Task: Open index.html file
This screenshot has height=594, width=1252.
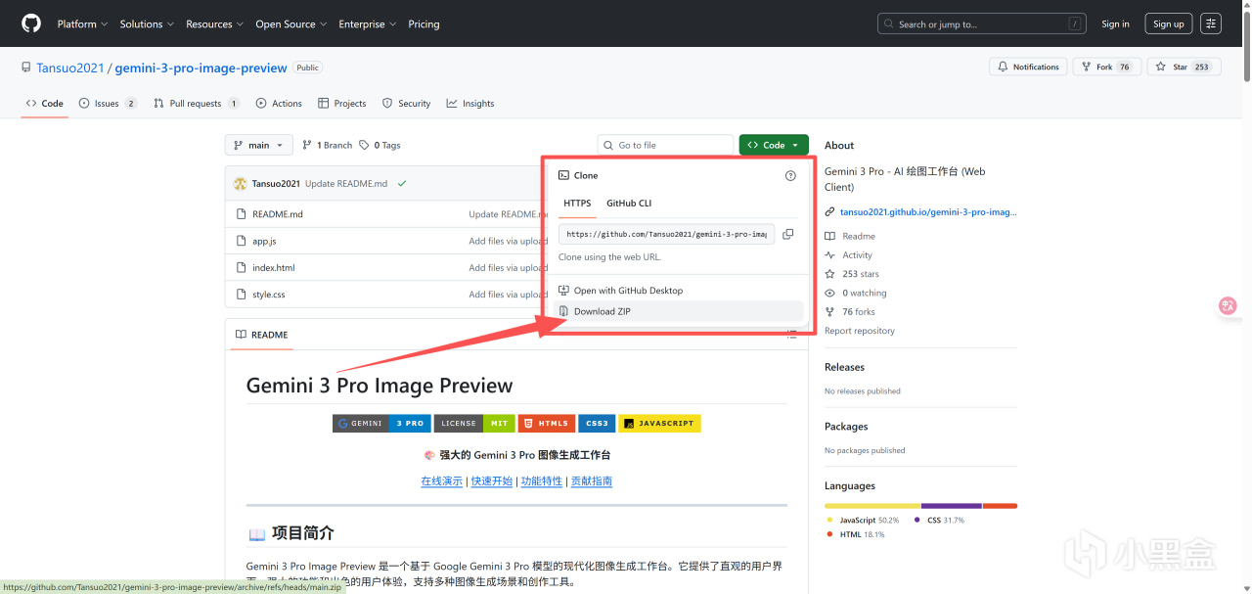Action: coord(273,267)
